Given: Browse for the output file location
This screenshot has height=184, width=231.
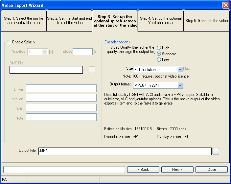Looking at the screenshot, I should (x=216, y=151).
